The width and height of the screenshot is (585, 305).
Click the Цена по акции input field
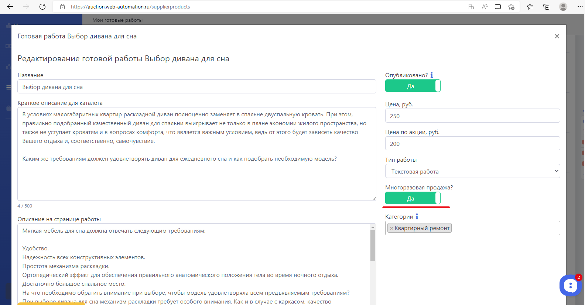point(472,144)
